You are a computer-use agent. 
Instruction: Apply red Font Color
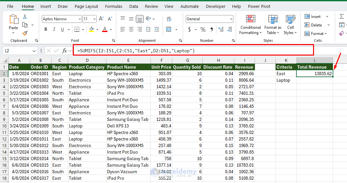(105, 29)
